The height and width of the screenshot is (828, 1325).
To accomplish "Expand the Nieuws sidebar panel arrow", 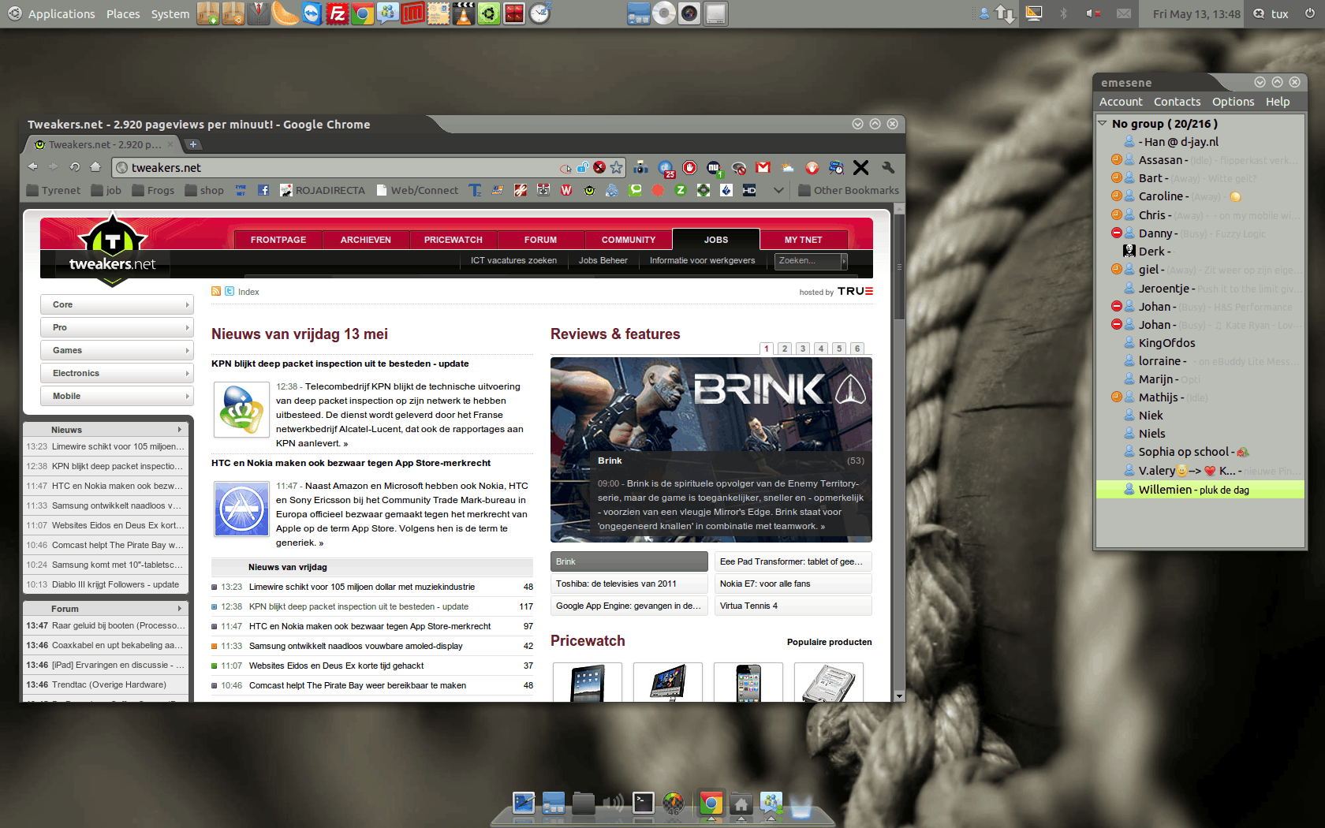I will 180,430.
